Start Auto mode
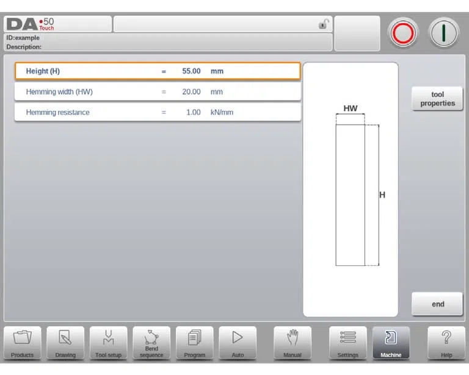The height and width of the screenshot is (375, 469). tap(238, 343)
